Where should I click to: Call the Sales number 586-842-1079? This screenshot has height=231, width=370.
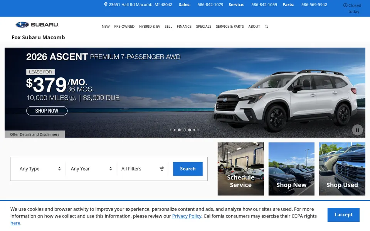tap(210, 5)
